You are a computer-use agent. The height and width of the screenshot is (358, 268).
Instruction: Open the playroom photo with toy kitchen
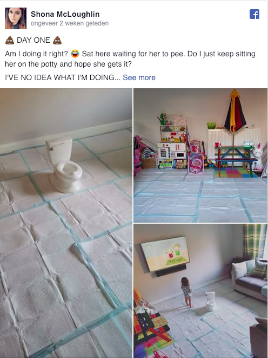[200, 155]
